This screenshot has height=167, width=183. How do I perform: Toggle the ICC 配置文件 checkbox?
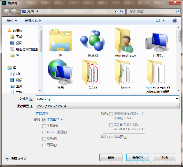[x=111, y=125]
